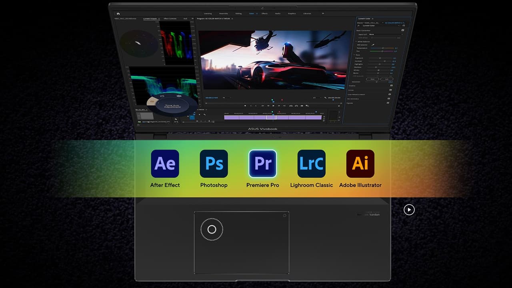Image resolution: width=512 pixels, height=288 pixels.
Task: Click the circled play button beside the laptop
Action: click(409, 209)
